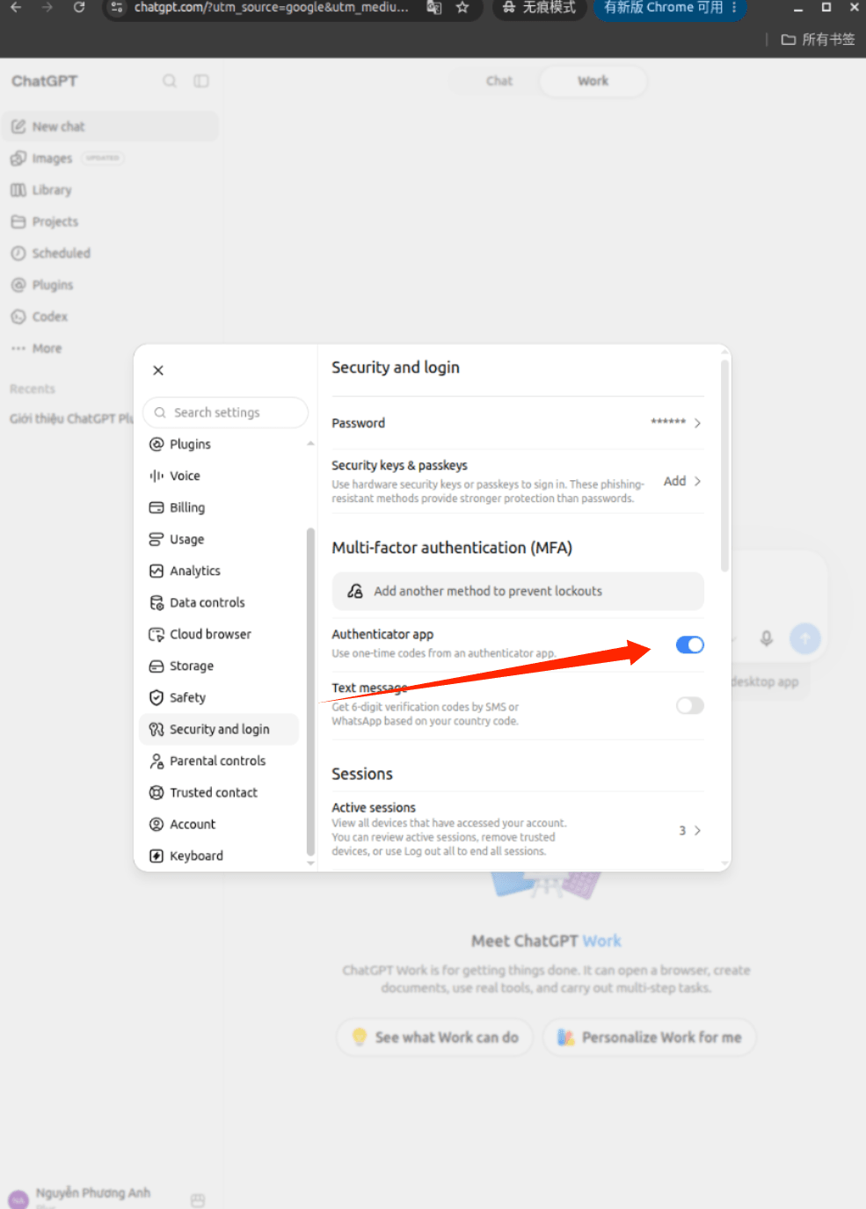Switch to the Chat tab
The height and width of the screenshot is (1209, 866).
point(498,81)
